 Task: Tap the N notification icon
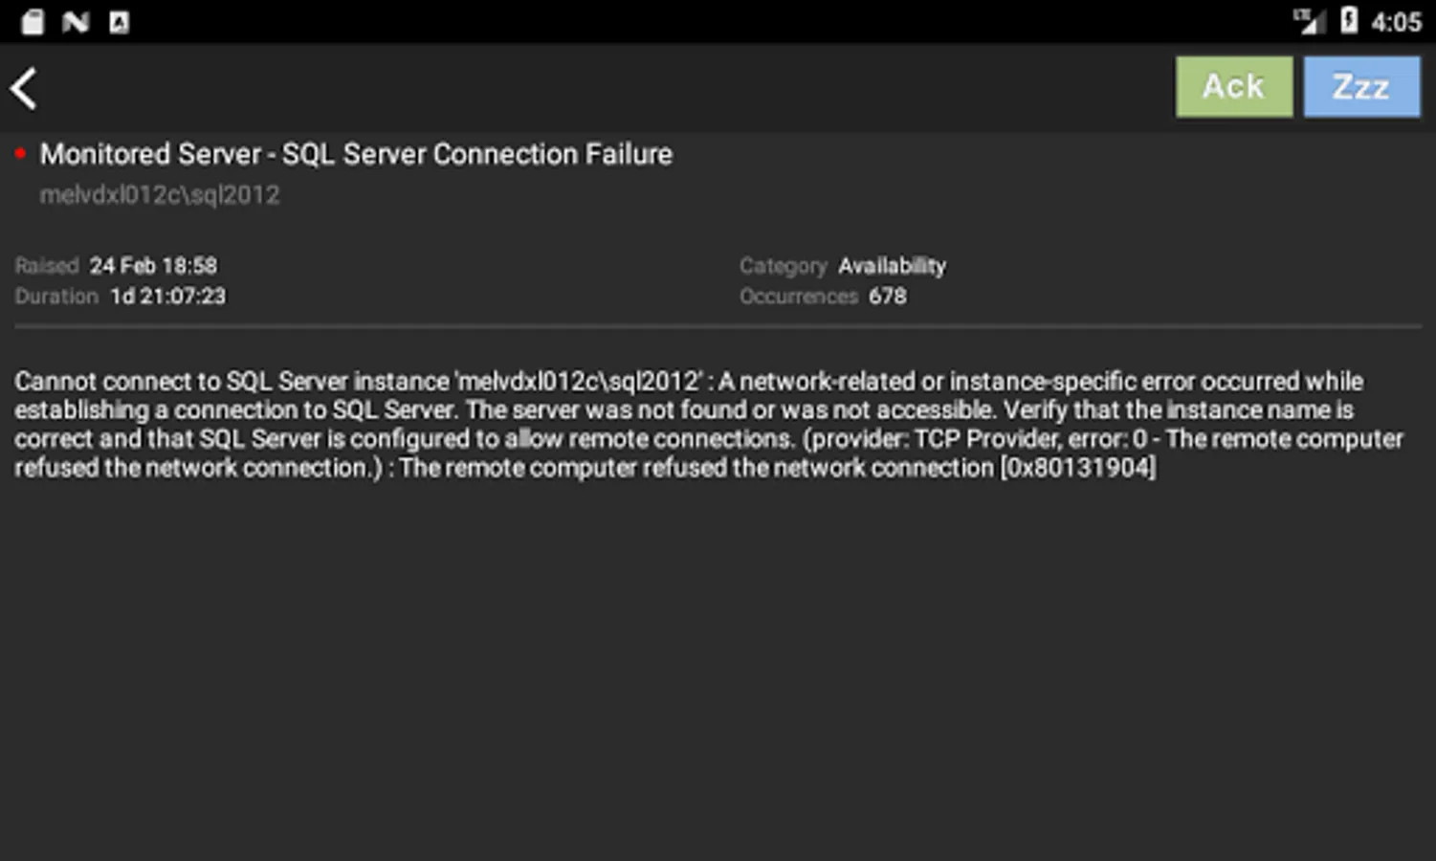(76, 21)
